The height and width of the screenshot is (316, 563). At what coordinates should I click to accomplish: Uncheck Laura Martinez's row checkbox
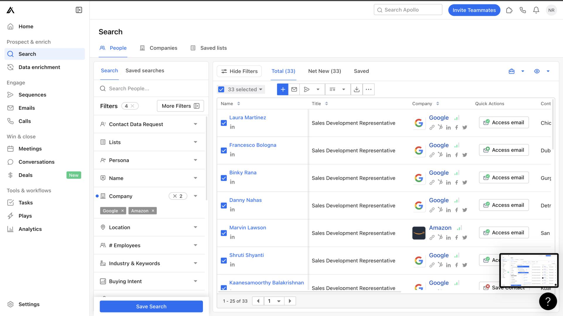pyautogui.click(x=224, y=123)
